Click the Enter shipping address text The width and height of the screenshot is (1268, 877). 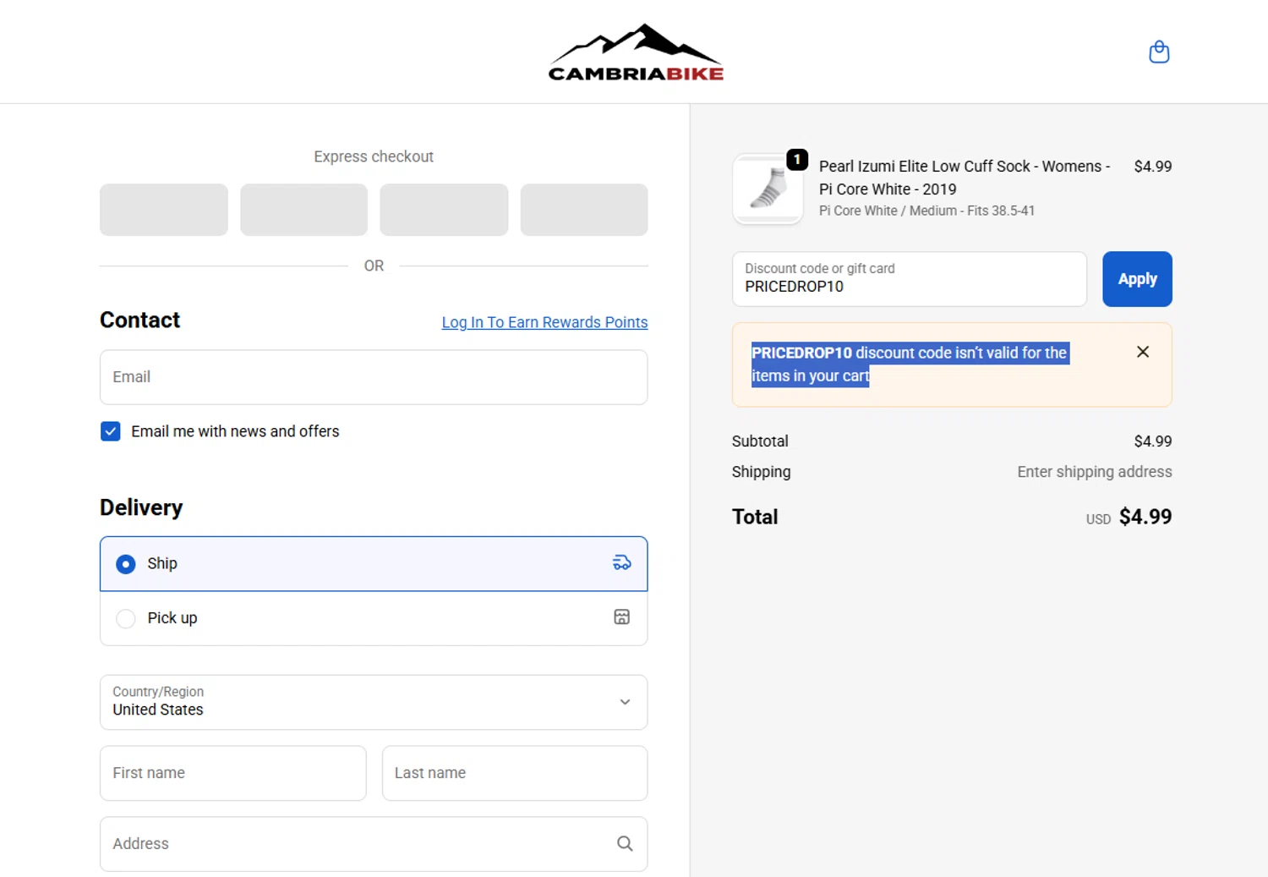point(1095,472)
